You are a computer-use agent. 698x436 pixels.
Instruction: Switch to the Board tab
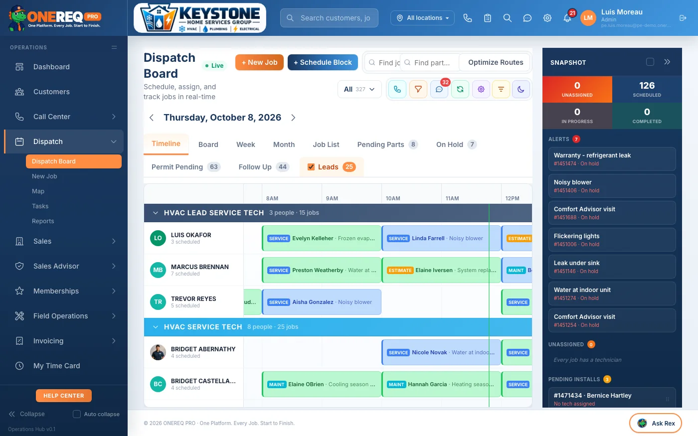[208, 145]
